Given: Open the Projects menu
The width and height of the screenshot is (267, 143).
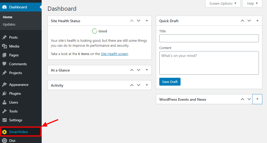Looking at the screenshot, I should click(21, 73).
